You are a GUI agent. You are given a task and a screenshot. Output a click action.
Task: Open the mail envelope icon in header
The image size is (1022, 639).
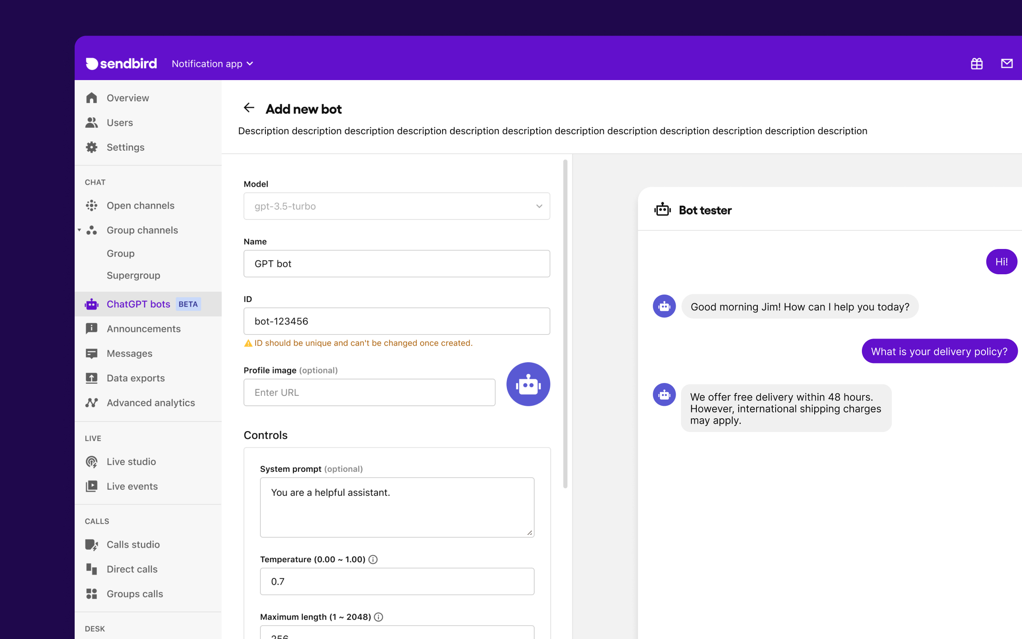click(x=1007, y=63)
